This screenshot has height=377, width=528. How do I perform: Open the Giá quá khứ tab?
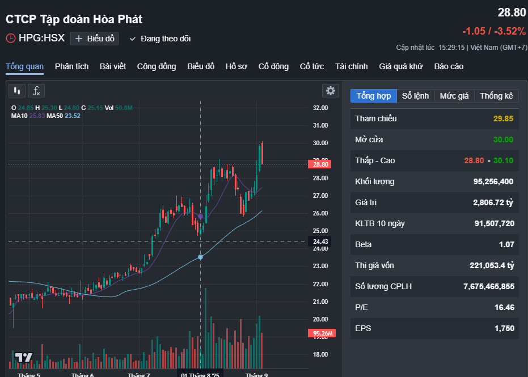(x=401, y=66)
